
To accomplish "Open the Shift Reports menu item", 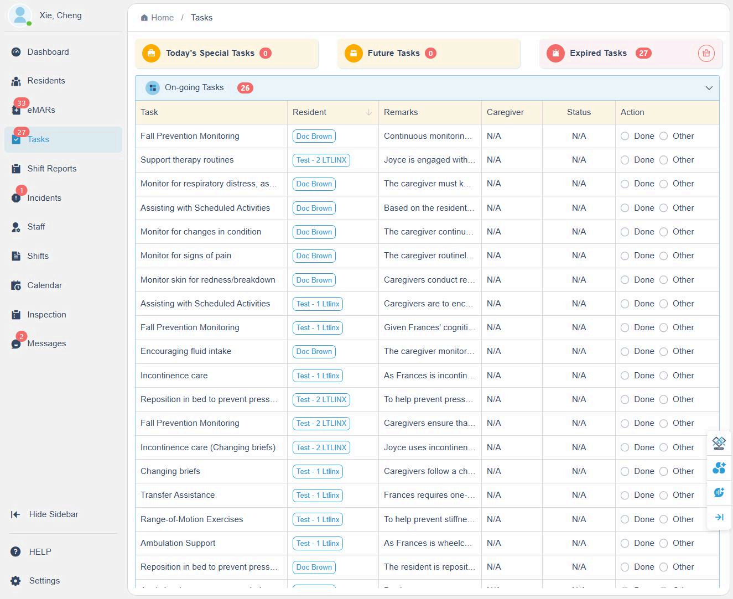I will (x=51, y=169).
